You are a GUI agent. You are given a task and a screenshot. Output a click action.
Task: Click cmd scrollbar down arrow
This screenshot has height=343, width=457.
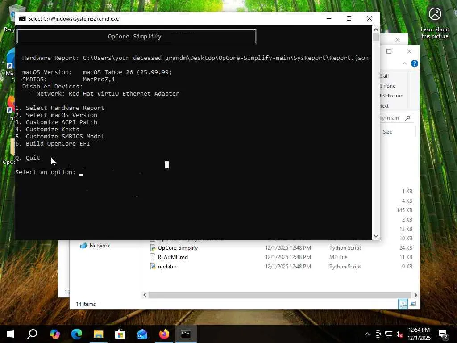[x=376, y=236]
